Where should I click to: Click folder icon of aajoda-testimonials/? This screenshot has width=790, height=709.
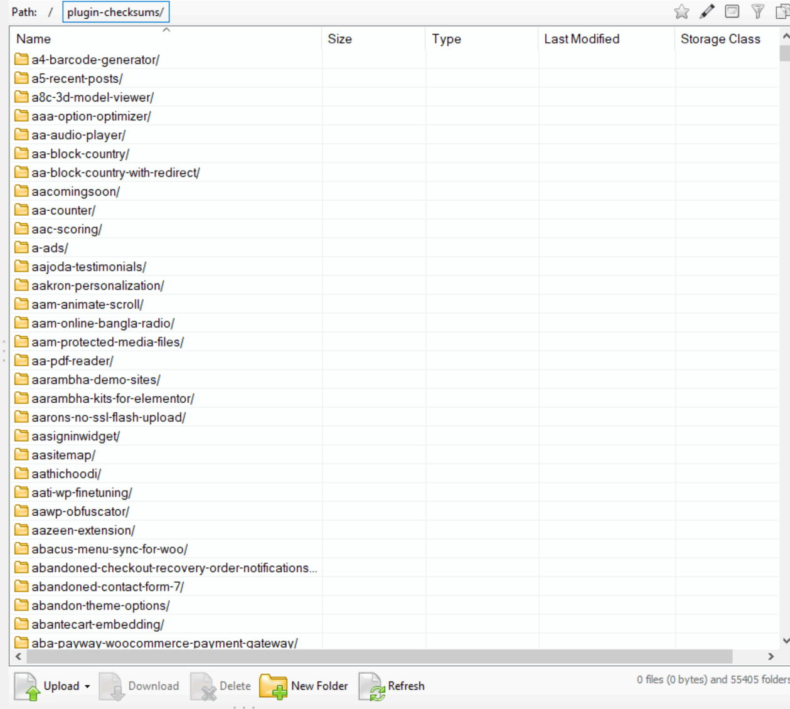pyautogui.click(x=22, y=266)
